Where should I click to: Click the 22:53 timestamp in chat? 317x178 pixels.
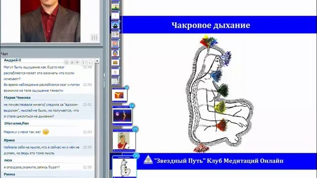[87, 132]
